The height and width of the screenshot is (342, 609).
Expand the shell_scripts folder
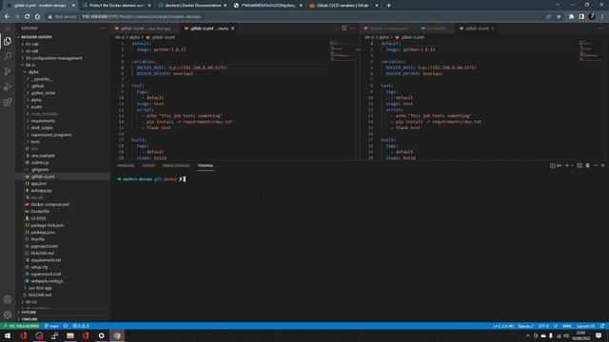(42, 128)
